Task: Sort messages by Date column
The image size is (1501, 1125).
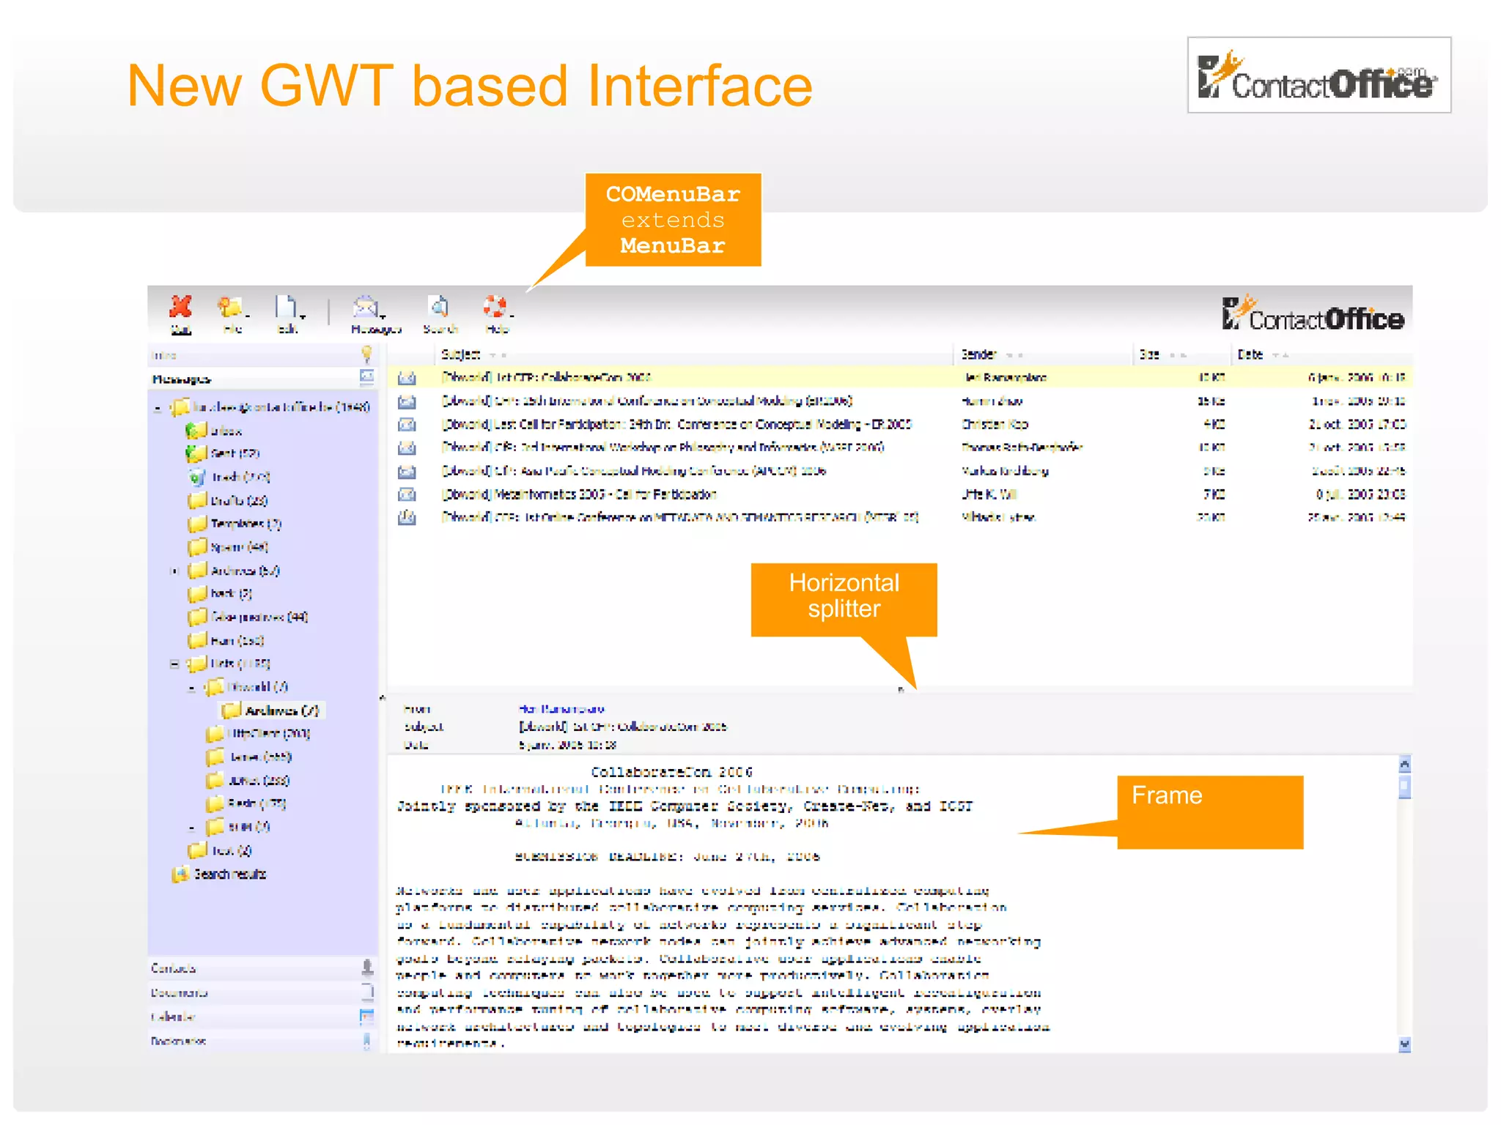Action: 1250,354
